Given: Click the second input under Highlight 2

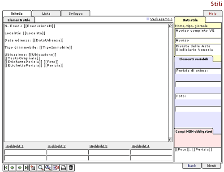Looking at the screenshot, I should 67,158.
